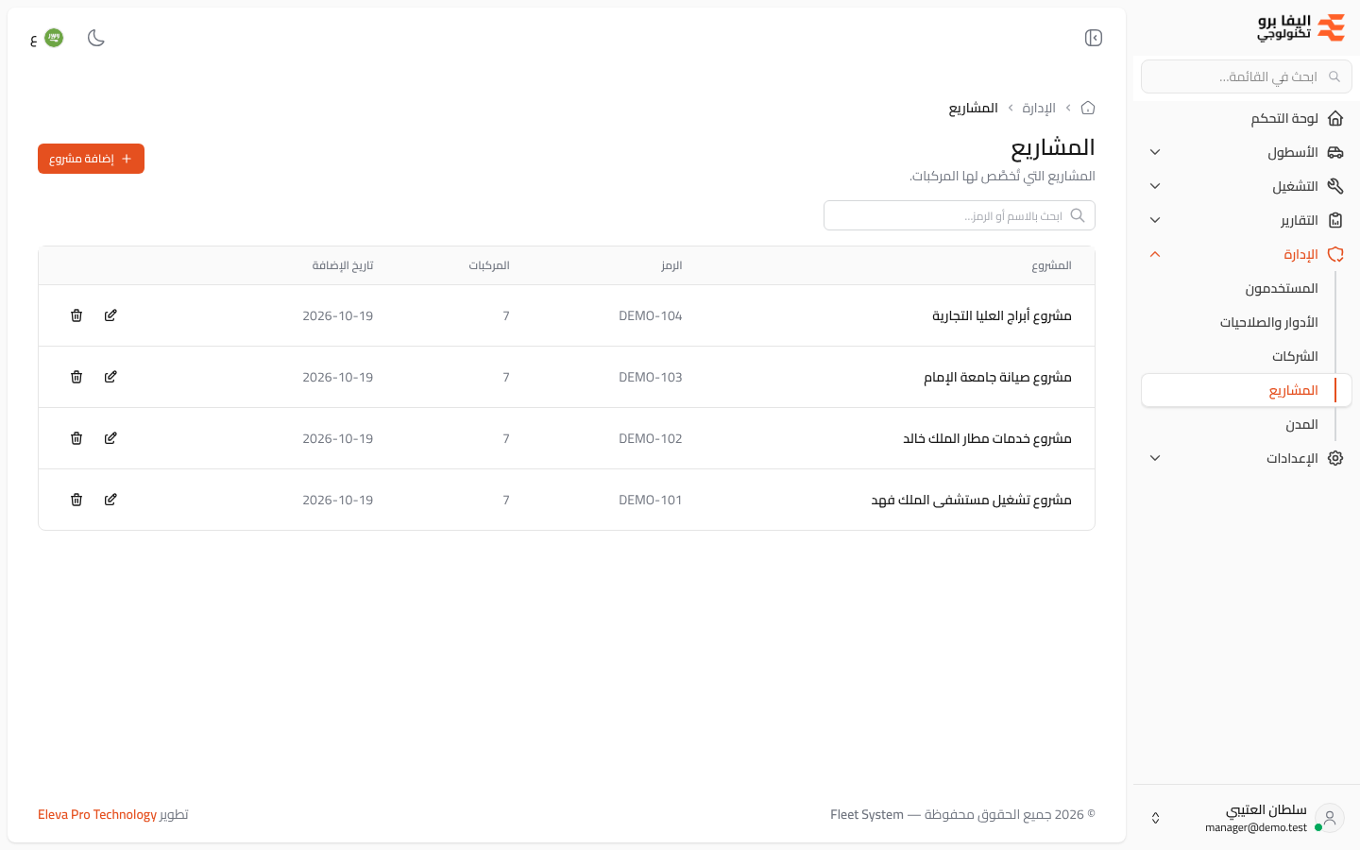Delete the DEMO-104 project row
Image resolution: width=1360 pixels, height=850 pixels.
point(76,315)
